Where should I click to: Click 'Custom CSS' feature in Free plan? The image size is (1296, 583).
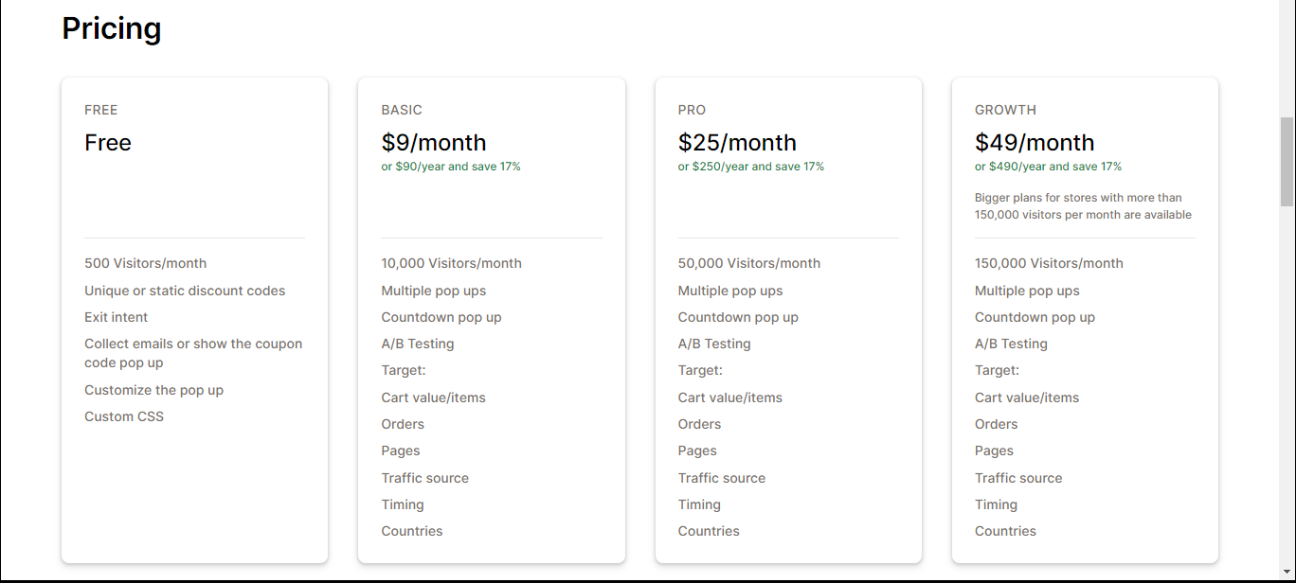click(x=124, y=416)
